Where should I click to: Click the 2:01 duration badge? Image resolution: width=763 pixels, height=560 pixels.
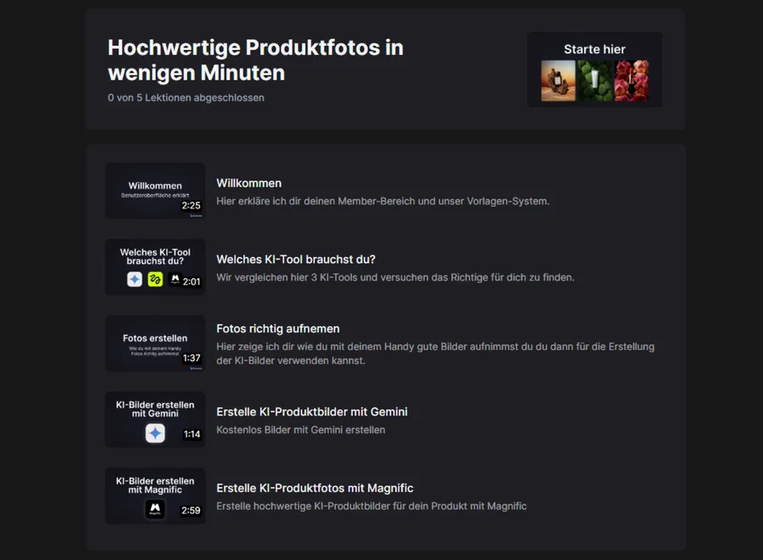pos(192,282)
